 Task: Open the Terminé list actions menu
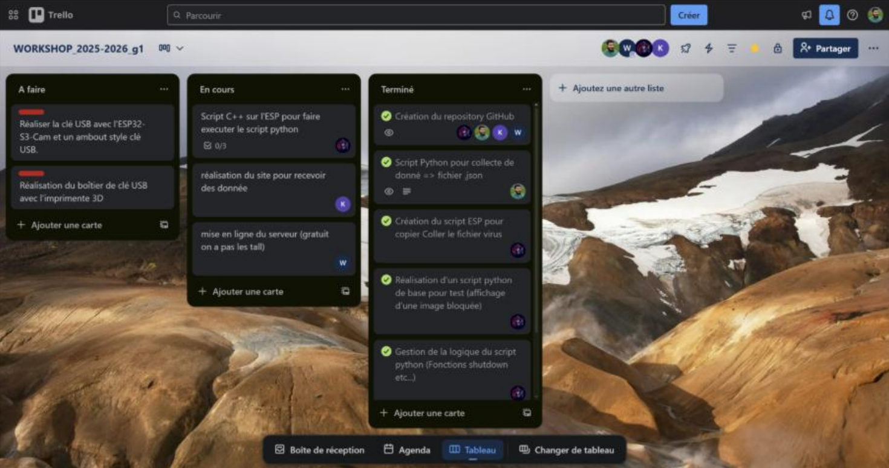526,89
